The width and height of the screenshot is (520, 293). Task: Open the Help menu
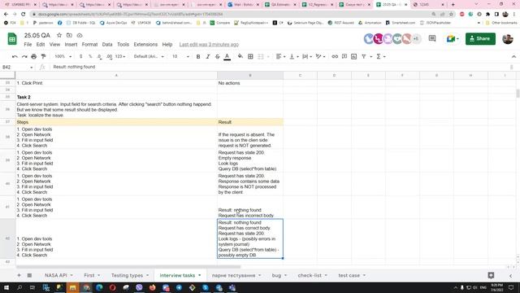click(x=167, y=45)
